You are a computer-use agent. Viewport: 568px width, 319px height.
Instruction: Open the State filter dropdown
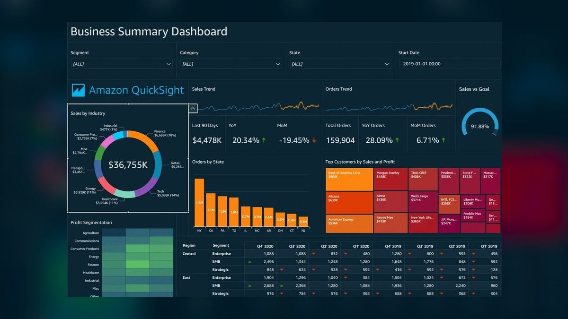point(340,64)
